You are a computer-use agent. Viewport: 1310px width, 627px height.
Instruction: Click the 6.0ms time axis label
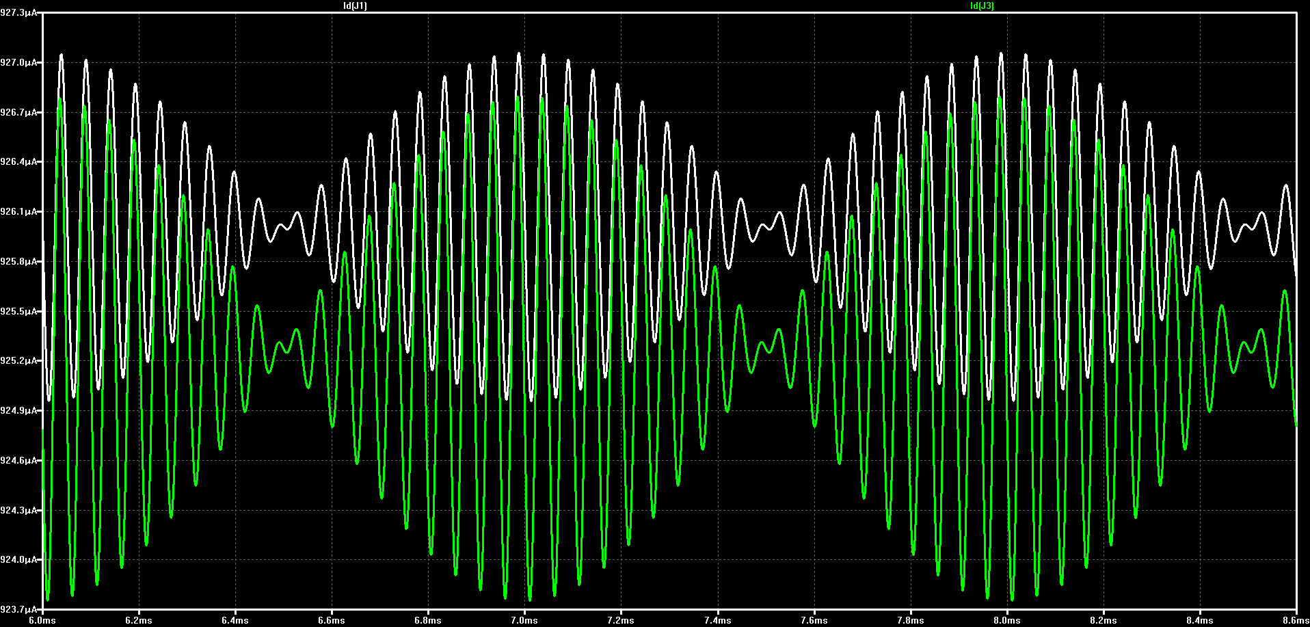click(x=42, y=621)
